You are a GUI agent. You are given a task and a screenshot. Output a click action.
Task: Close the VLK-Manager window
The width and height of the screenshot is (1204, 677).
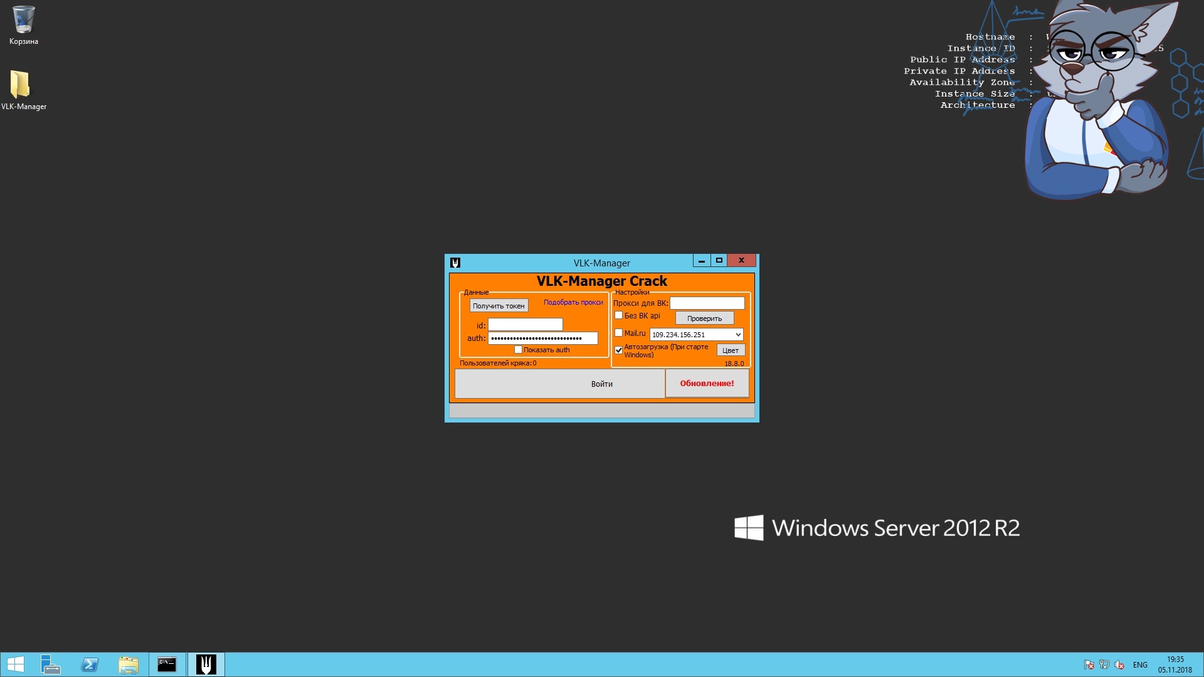pyautogui.click(x=742, y=260)
